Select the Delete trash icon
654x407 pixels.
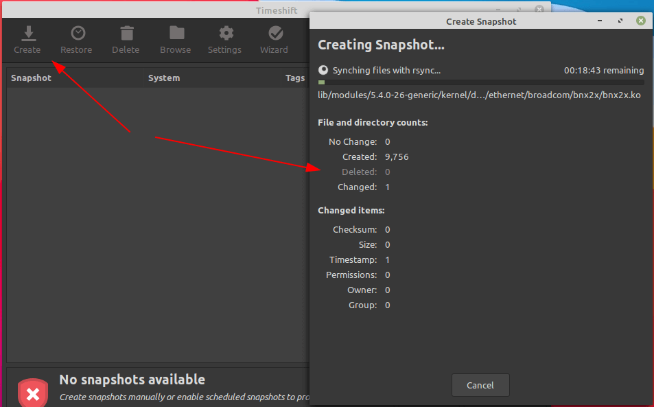127,34
